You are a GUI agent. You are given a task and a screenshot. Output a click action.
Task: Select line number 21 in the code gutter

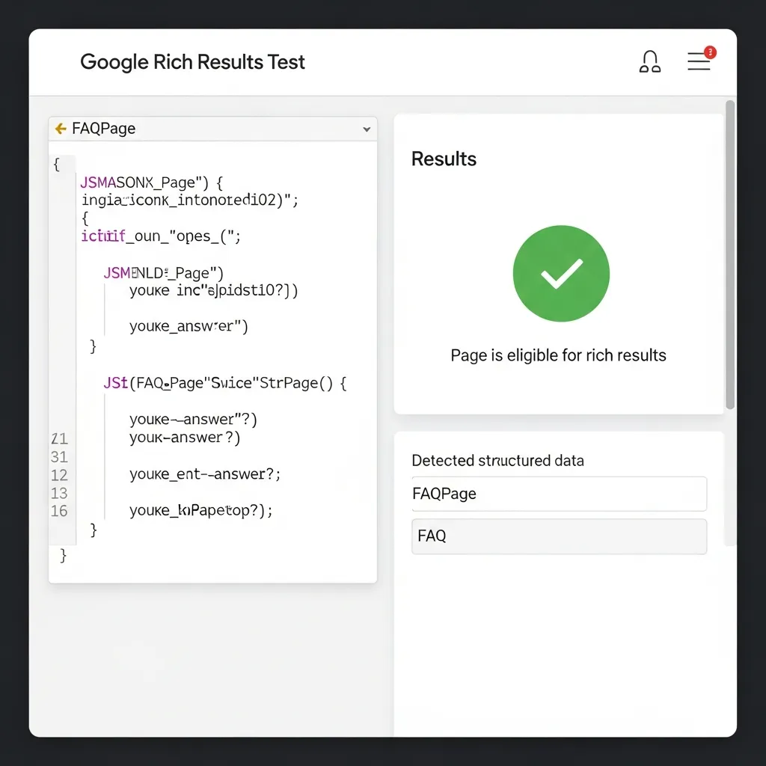tap(60, 438)
